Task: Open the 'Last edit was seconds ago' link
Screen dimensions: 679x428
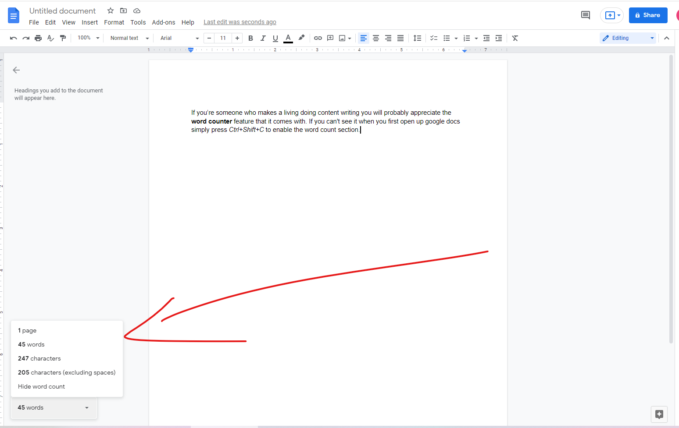Action: (x=240, y=22)
